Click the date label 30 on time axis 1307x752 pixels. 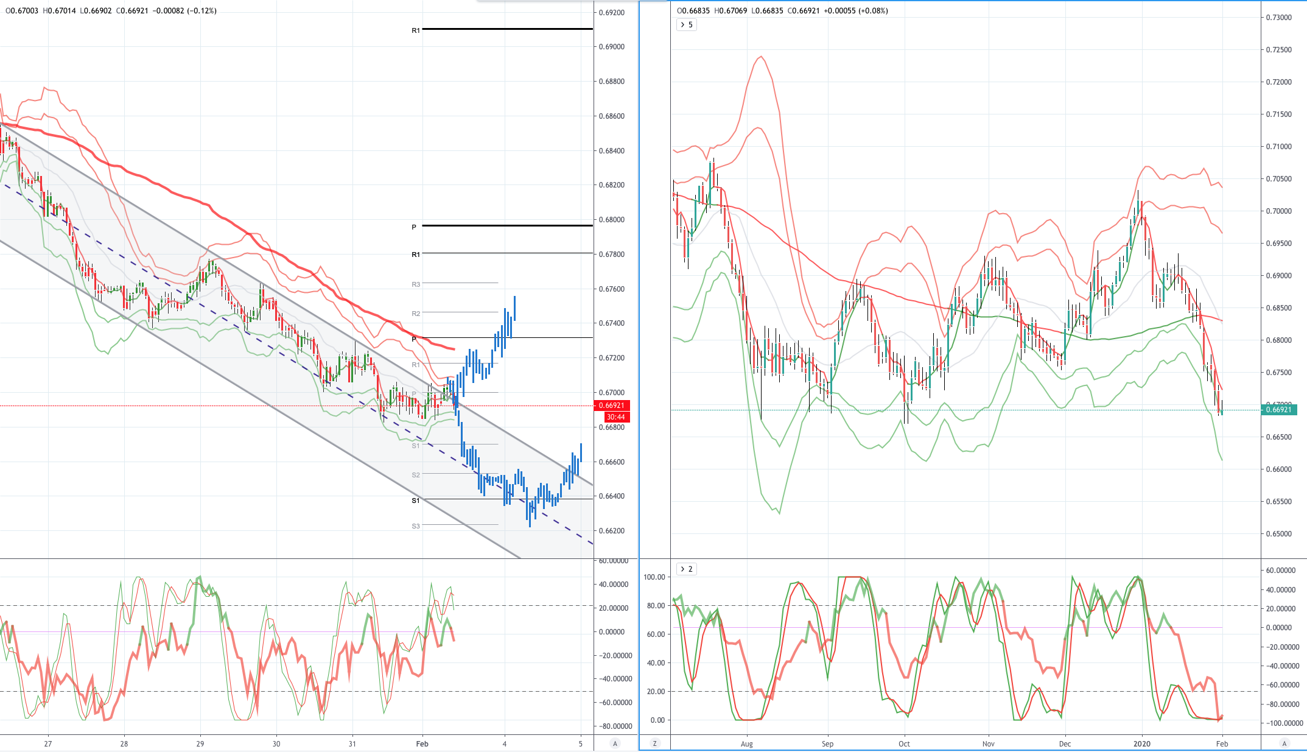[276, 743]
